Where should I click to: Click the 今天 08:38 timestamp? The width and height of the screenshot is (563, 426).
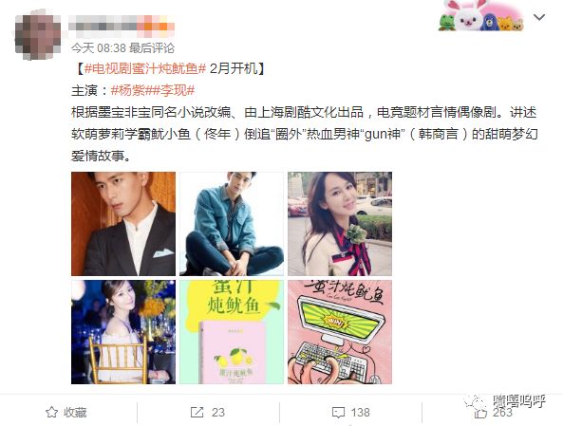pos(98,47)
